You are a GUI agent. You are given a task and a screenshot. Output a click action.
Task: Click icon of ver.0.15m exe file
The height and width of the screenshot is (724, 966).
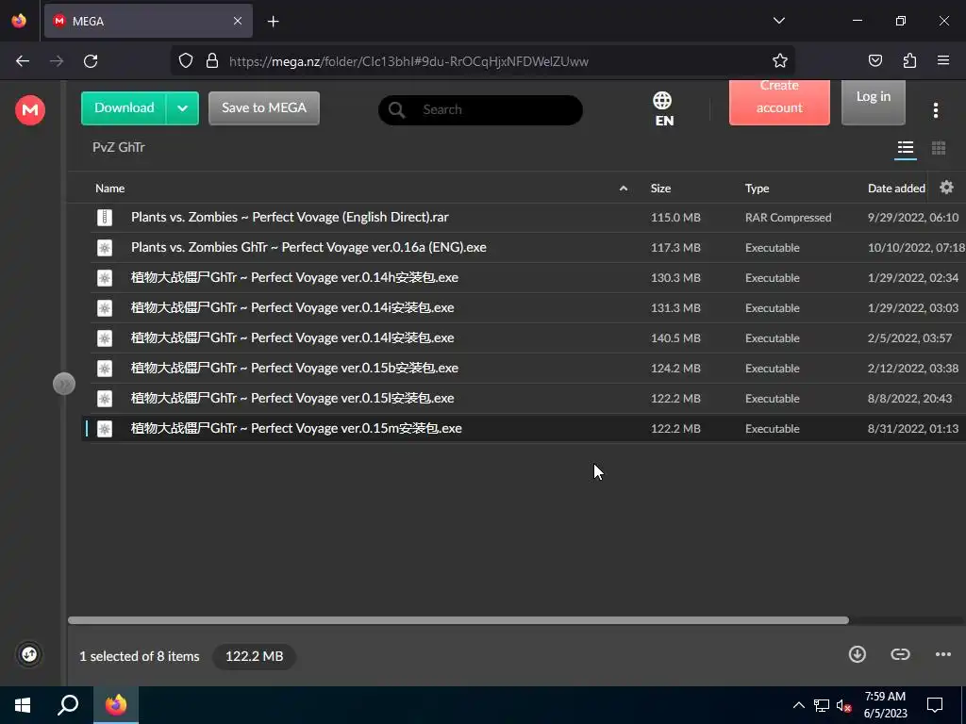(x=105, y=429)
